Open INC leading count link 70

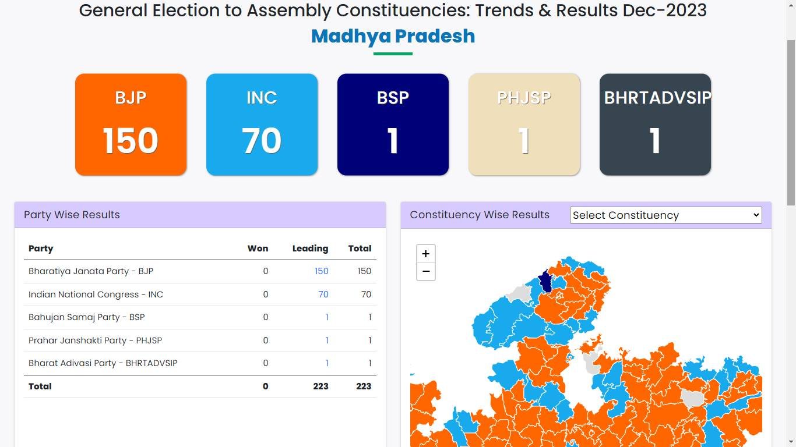(x=323, y=295)
